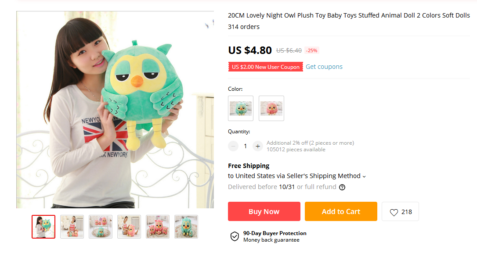Select the second product thumbnail

coord(72,227)
